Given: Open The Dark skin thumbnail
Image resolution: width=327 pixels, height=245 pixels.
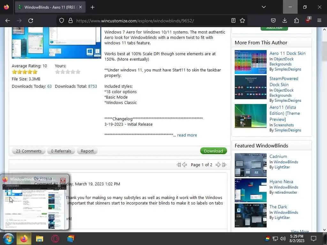Looking at the screenshot, I should (250, 215).
